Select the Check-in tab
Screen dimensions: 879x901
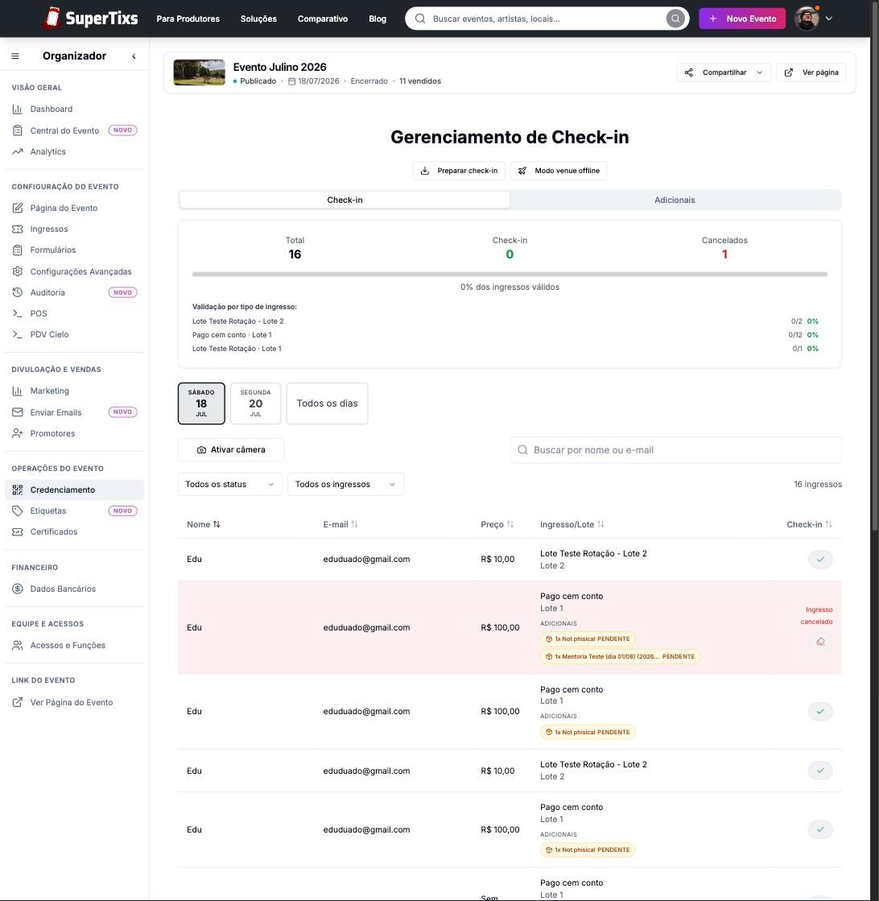(345, 200)
